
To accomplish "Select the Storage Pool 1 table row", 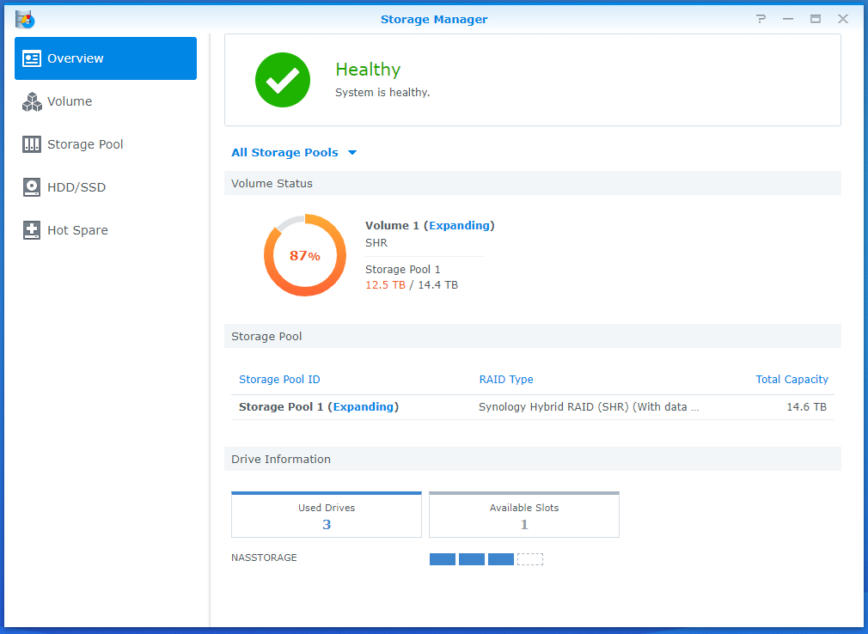I will coord(533,406).
